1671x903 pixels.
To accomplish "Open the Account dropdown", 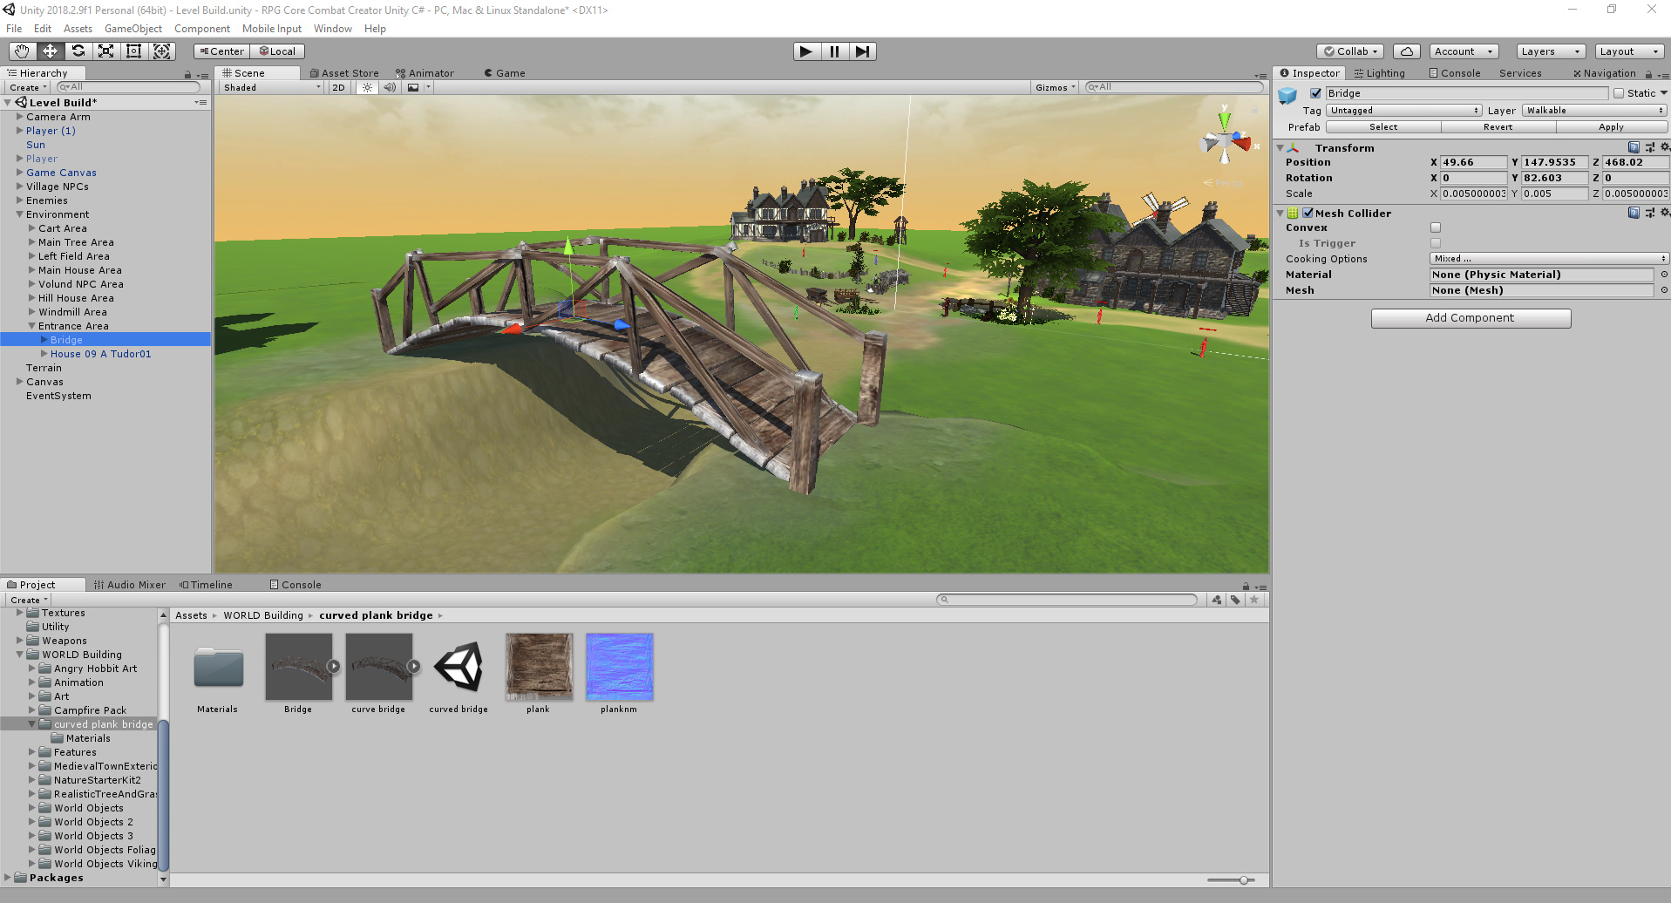I will coord(1464,51).
